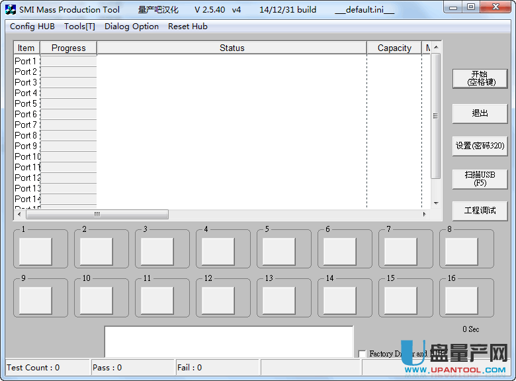Open the Dialog Option menu
This screenshot has height=381, width=516.
tap(132, 27)
